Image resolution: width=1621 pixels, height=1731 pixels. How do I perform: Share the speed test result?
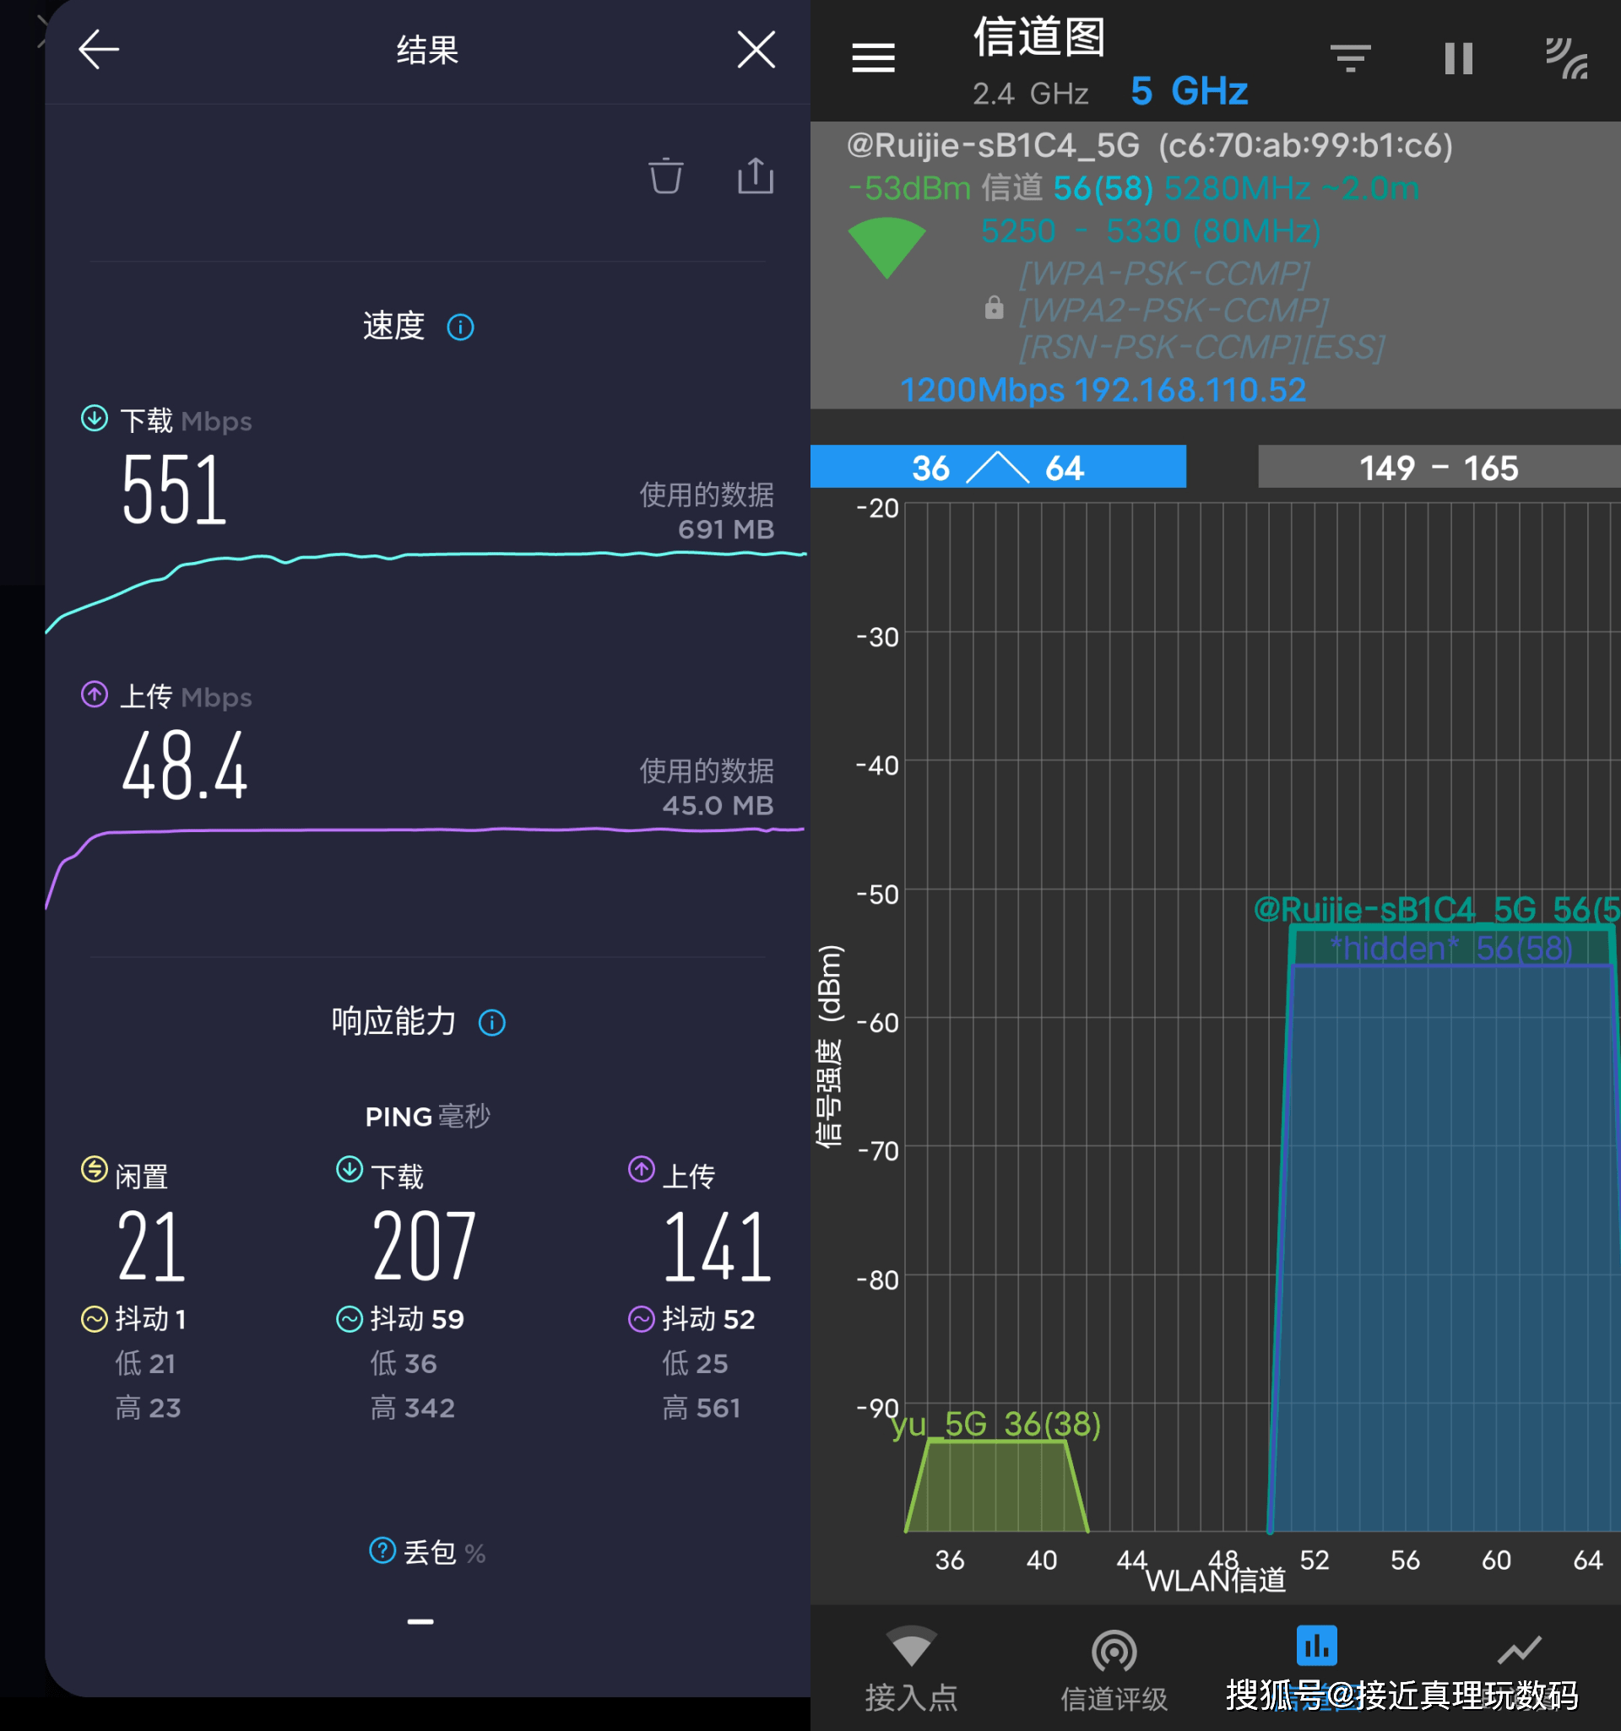coord(755,176)
